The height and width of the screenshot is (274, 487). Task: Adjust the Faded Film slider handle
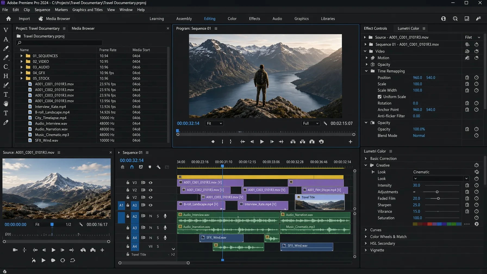pyautogui.click(x=438, y=198)
